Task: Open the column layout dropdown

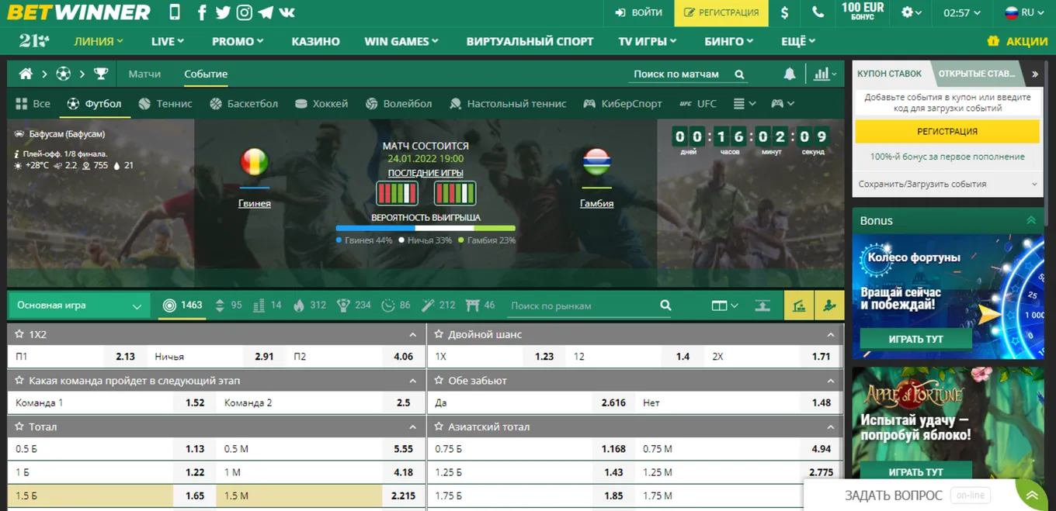Action: [724, 306]
